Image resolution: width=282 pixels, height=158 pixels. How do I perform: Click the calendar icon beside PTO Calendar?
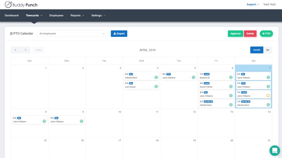pos(11,34)
